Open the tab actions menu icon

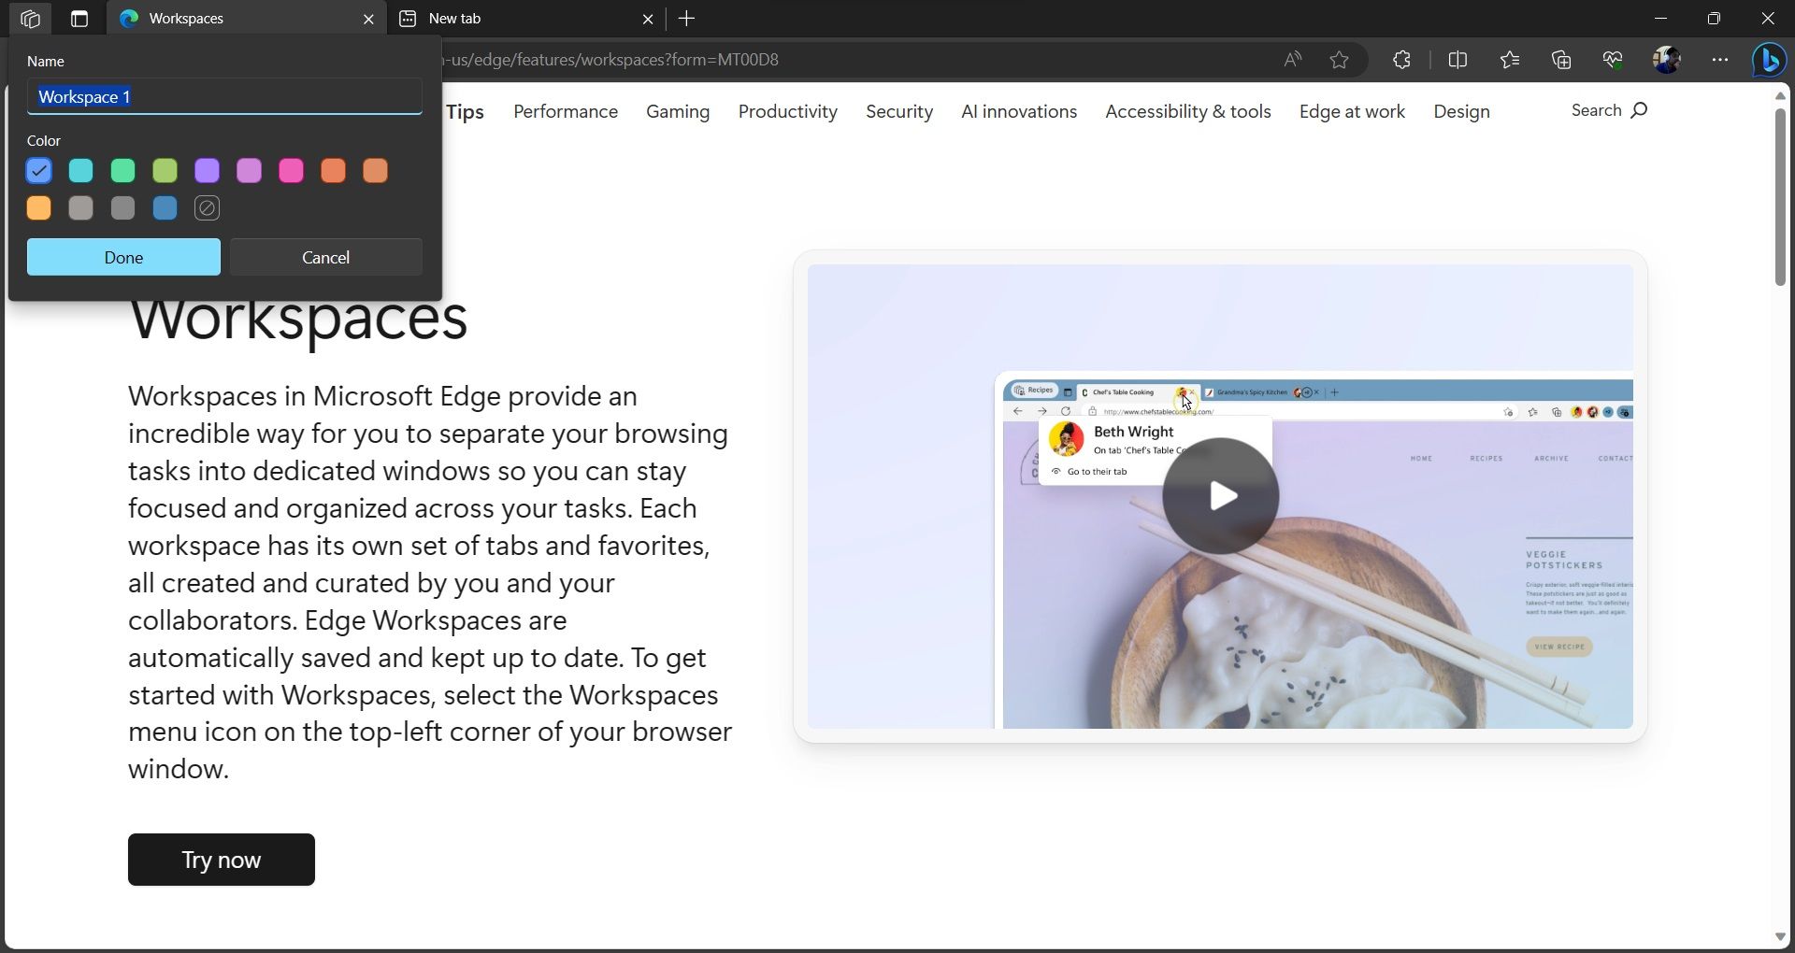click(x=79, y=19)
